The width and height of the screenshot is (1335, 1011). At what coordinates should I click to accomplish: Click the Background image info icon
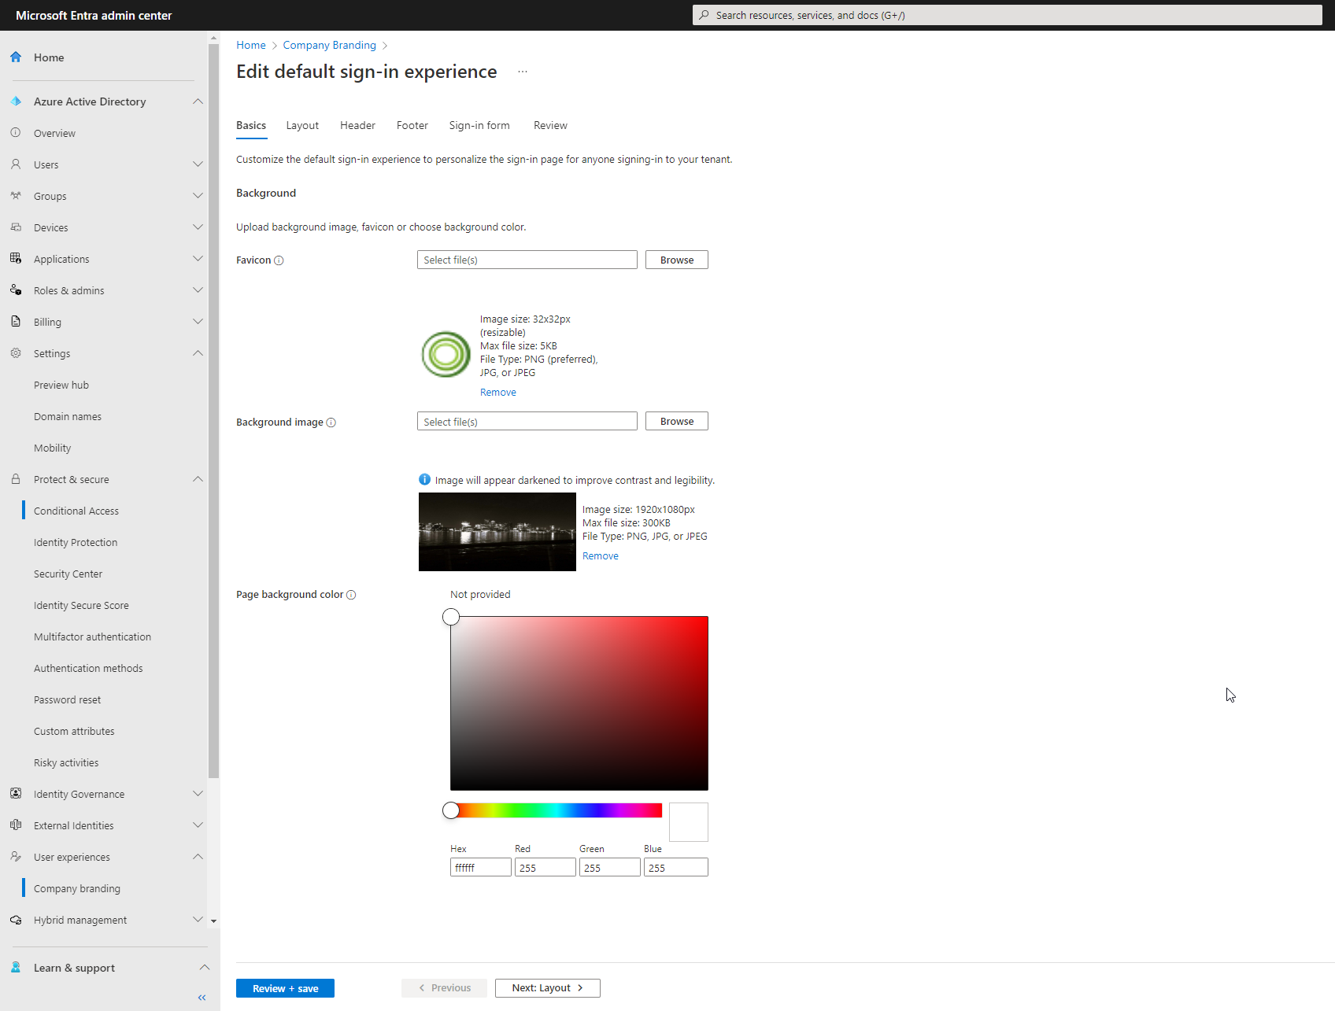(x=331, y=422)
